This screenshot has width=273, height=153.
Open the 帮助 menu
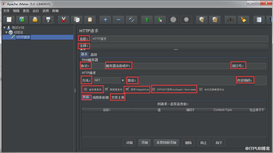pos(55,11)
